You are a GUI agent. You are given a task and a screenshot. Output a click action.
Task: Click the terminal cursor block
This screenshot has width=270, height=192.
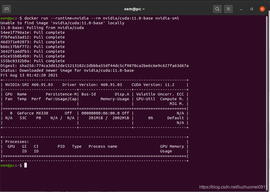pos(25,165)
